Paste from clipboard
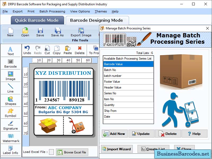 (x=68, y=49)
